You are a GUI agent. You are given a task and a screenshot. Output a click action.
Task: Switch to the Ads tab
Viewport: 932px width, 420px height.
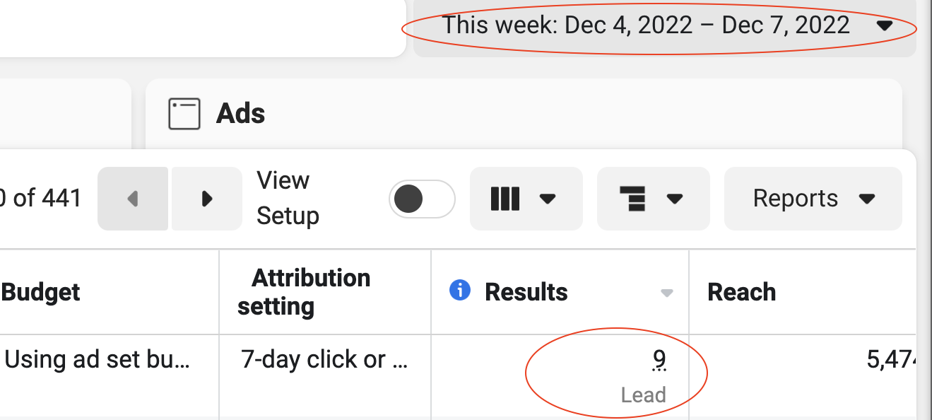(x=240, y=114)
